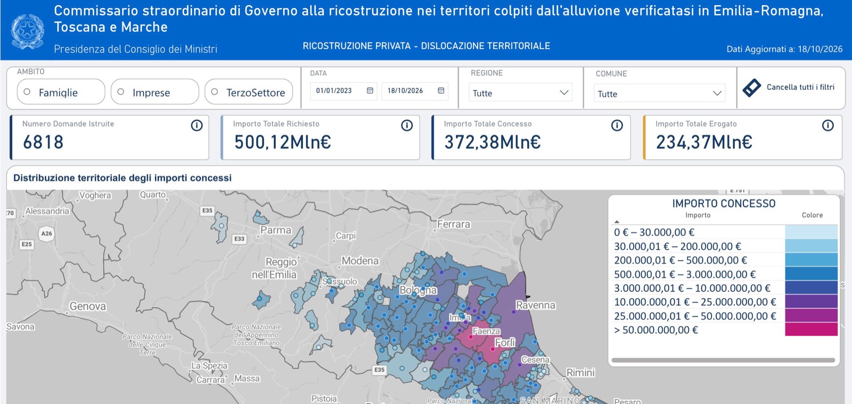Screen dimensions: 852x404
Task: Click the 10.000.000,01 € – 25.000.000,00 € purple swatch
Action: [x=811, y=302]
